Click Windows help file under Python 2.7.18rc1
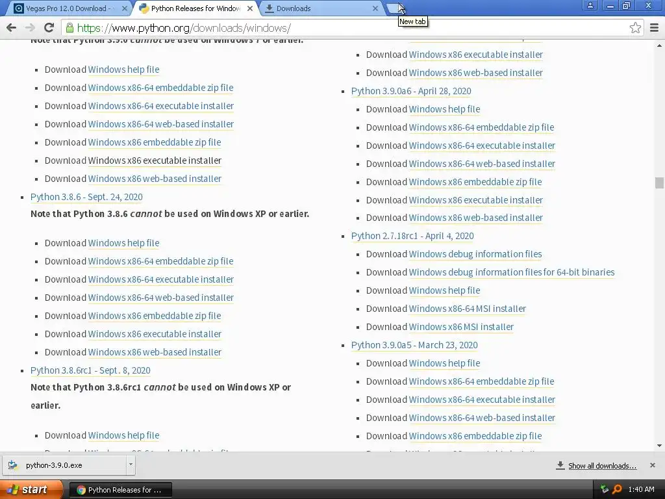 tap(444, 290)
